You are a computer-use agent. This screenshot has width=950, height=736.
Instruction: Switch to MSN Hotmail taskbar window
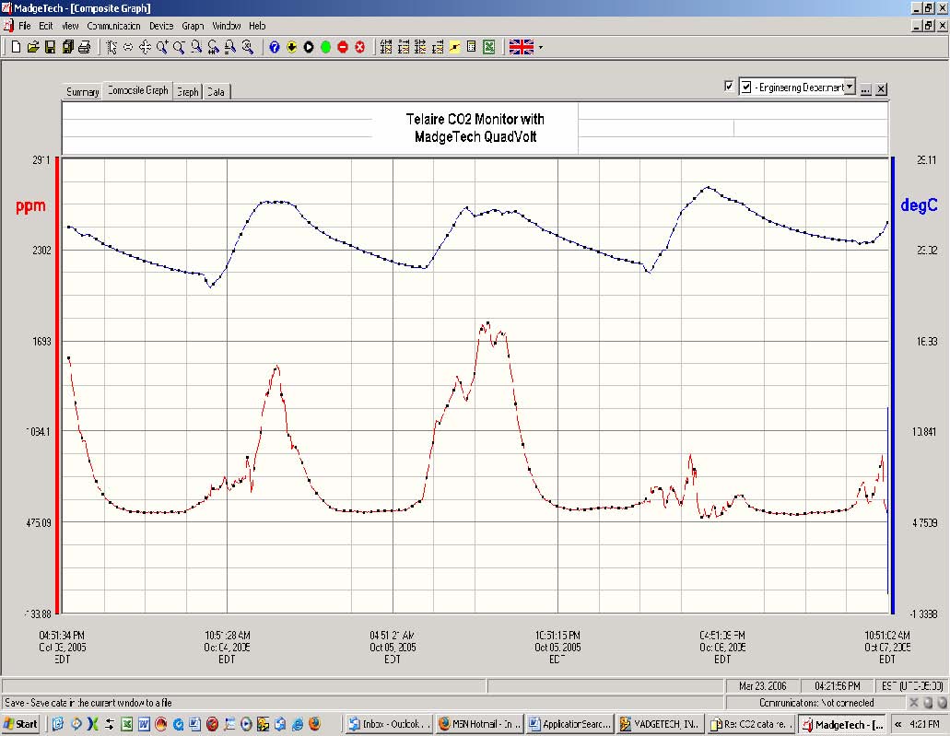point(479,723)
